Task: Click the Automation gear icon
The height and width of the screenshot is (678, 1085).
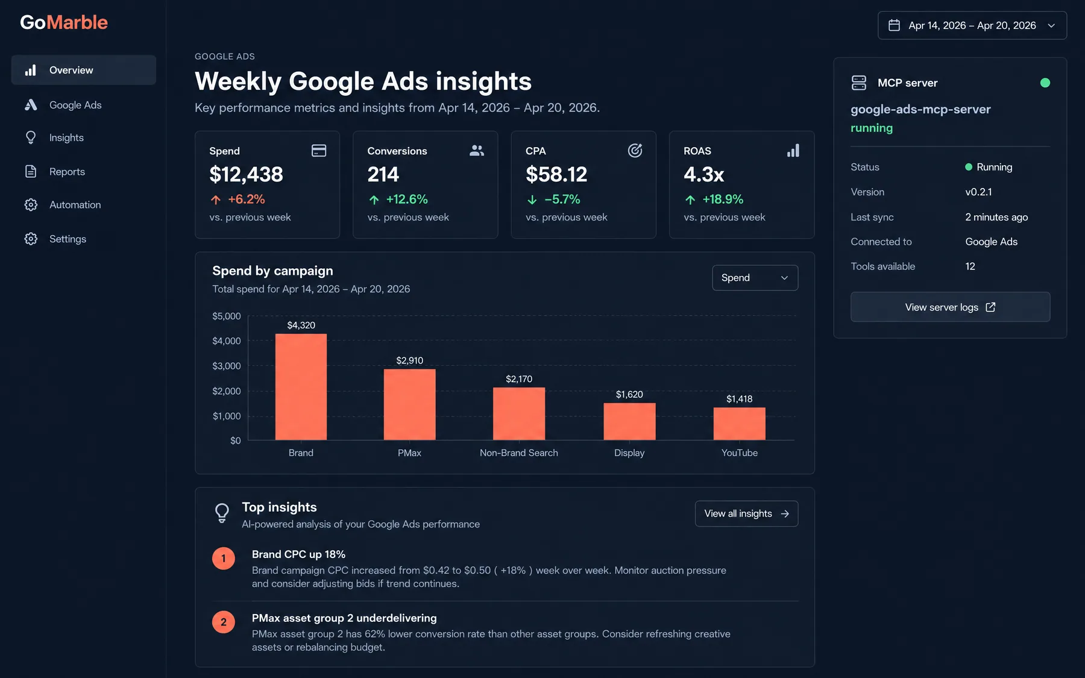Action: (31, 205)
